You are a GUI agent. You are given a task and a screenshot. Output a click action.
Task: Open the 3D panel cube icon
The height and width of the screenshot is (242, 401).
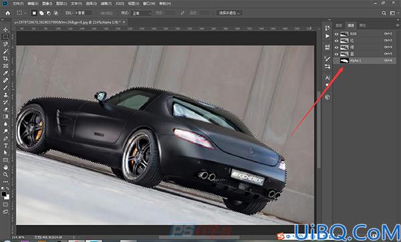pos(327,97)
